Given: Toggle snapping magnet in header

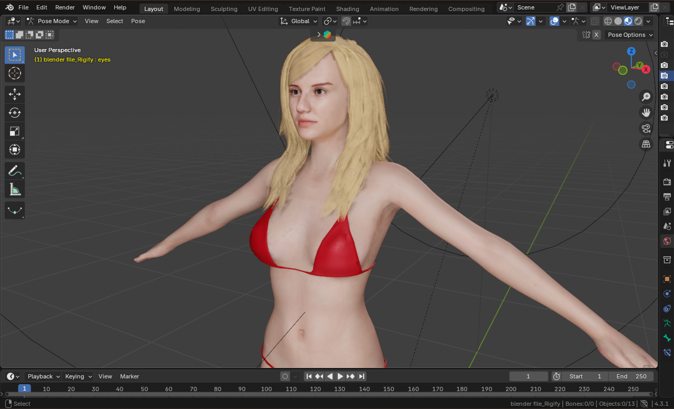Looking at the screenshot, I should [x=346, y=21].
